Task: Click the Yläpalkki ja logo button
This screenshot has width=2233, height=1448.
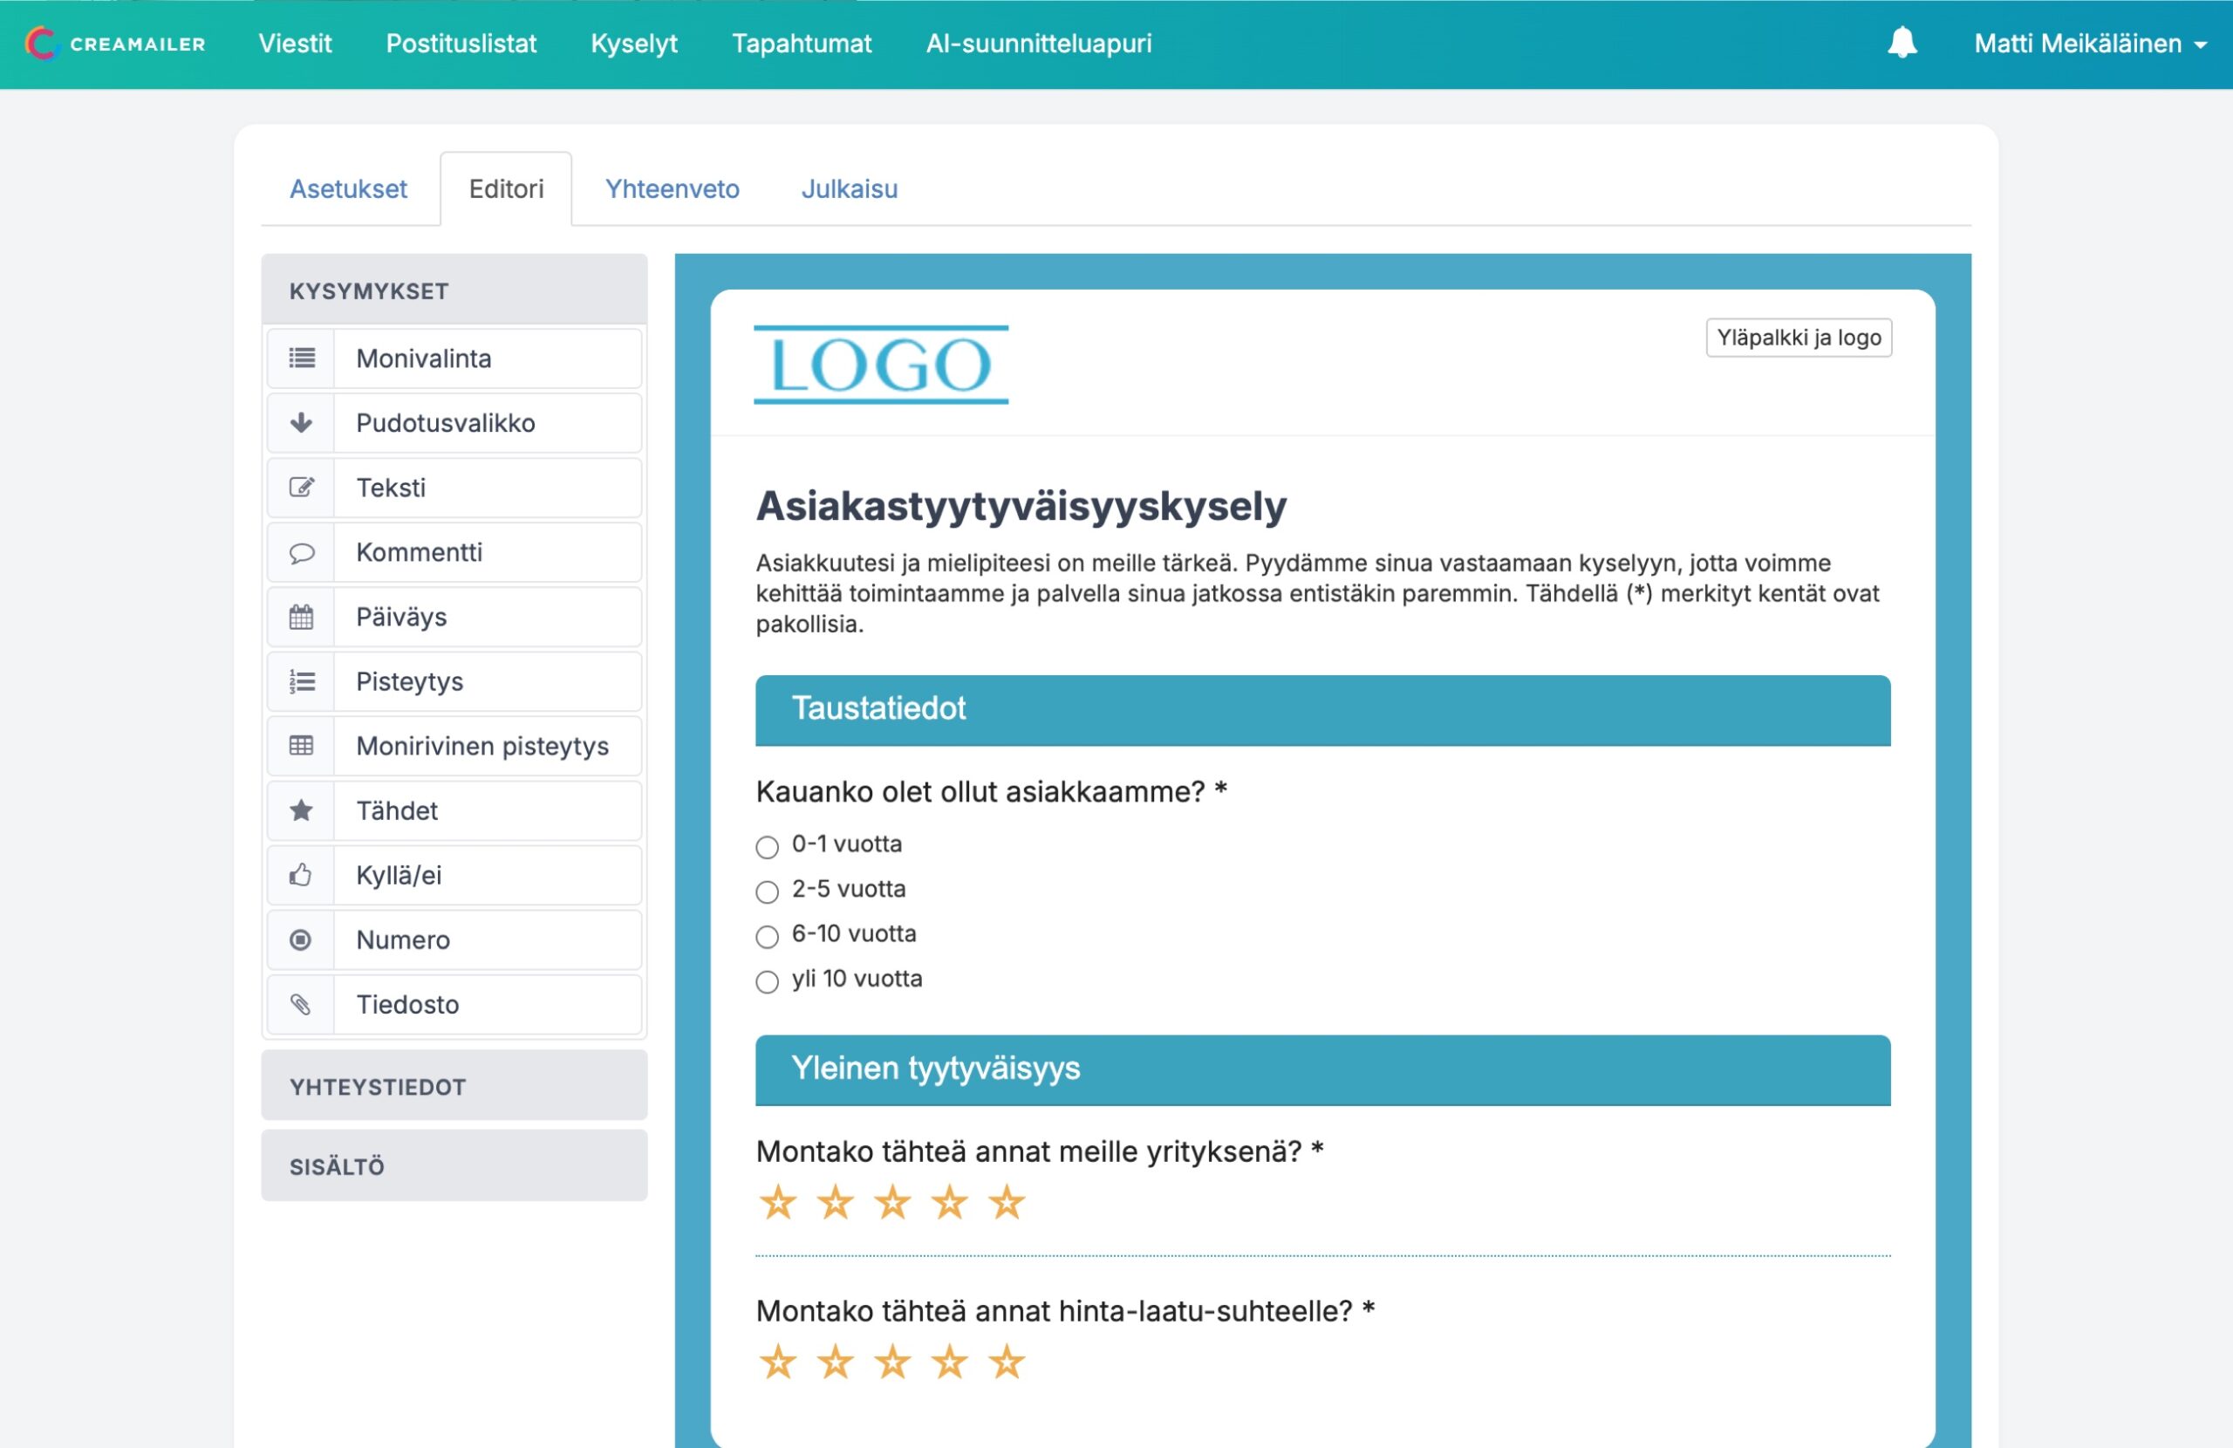Action: pos(1798,338)
